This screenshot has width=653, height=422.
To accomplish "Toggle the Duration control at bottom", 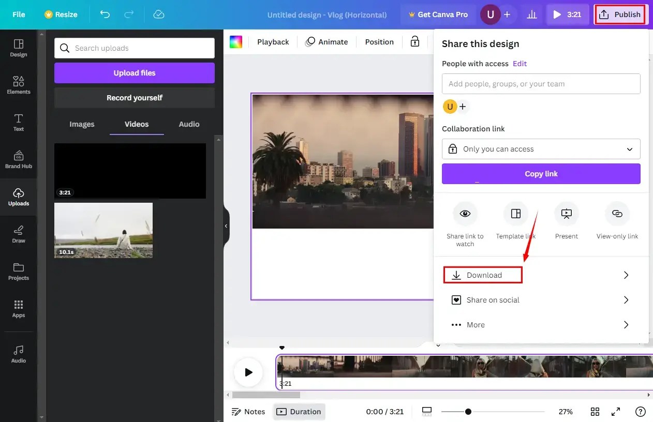I will (299, 411).
